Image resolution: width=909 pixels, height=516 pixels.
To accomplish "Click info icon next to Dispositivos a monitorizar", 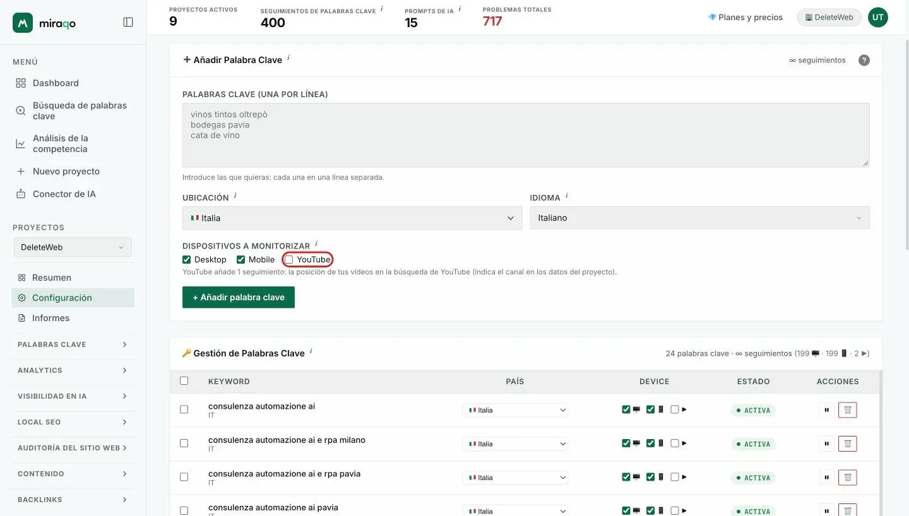I will coord(316,243).
